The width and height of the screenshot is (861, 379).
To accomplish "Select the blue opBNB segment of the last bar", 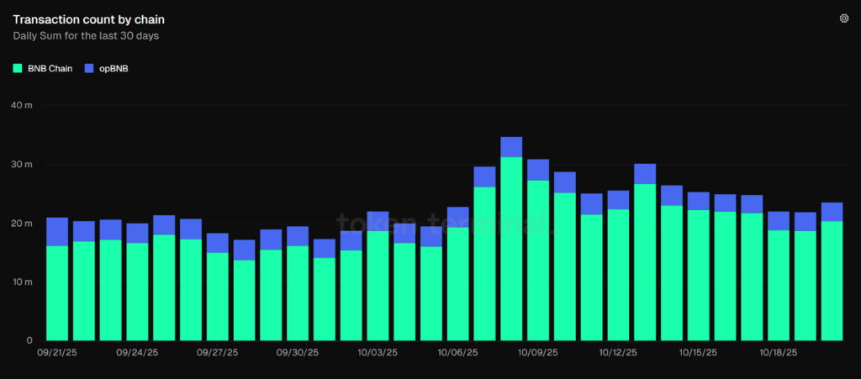I will click(x=832, y=212).
